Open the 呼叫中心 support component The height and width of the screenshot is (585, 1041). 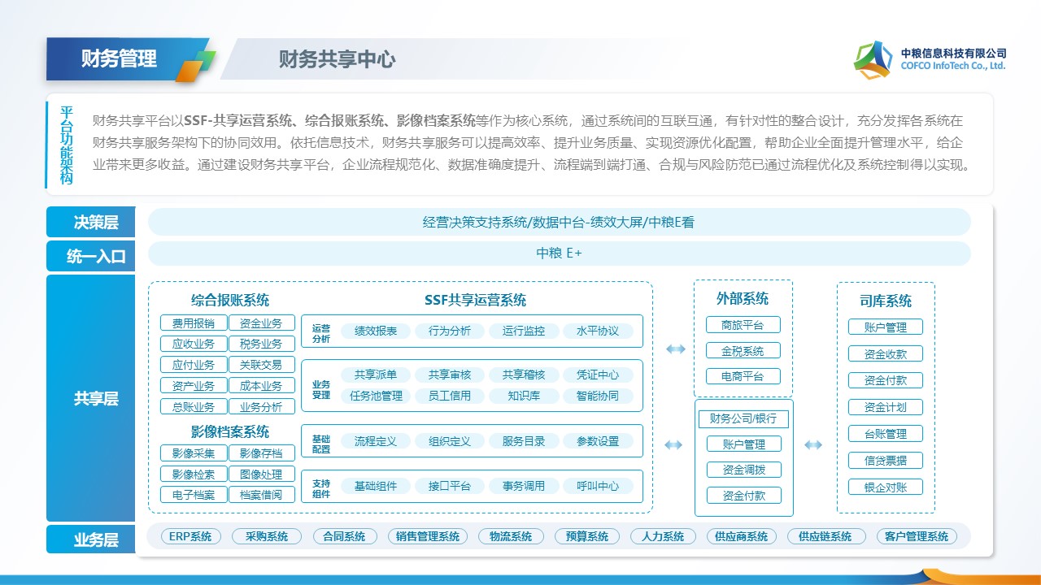[598, 486]
